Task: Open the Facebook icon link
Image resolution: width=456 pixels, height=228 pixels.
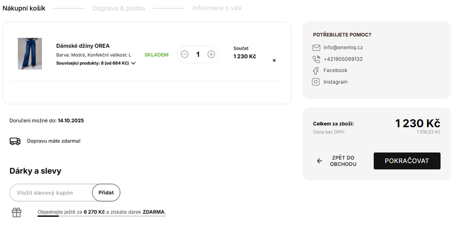Action: pos(316,70)
